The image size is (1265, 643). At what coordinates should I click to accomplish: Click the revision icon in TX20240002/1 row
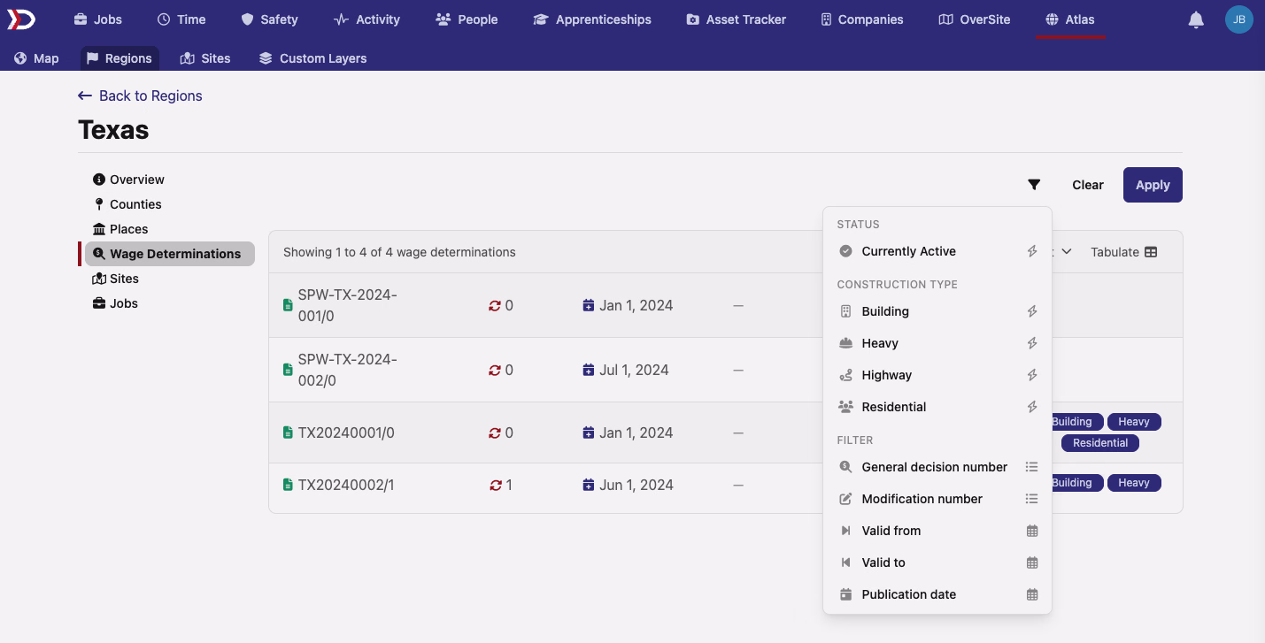pyautogui.click(x=495, y=485)
